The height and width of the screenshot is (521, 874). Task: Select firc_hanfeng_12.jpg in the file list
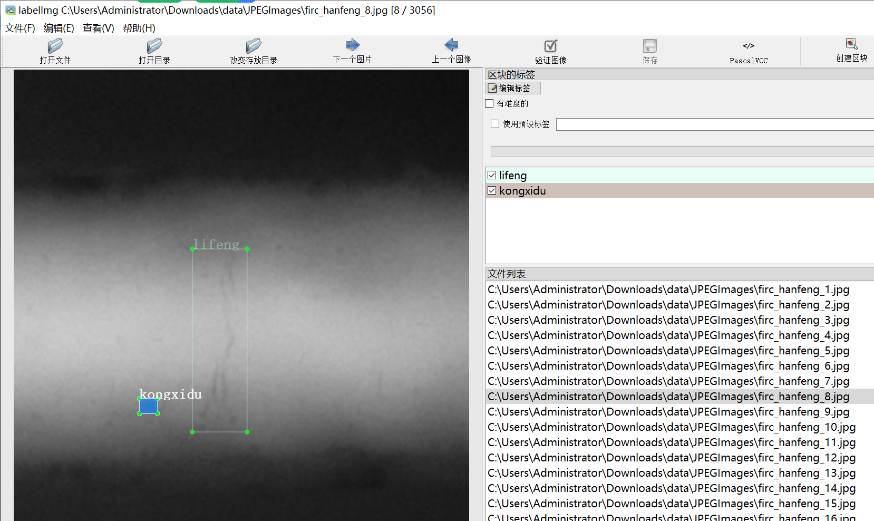[x=671, y=458]
